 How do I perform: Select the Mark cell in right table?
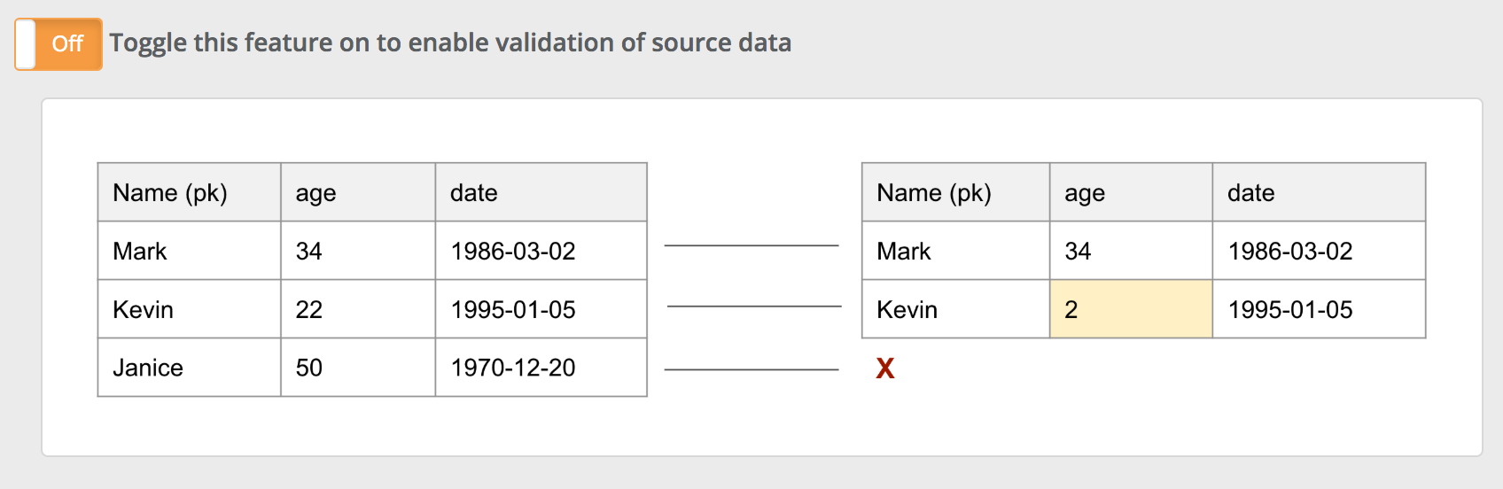954,251
